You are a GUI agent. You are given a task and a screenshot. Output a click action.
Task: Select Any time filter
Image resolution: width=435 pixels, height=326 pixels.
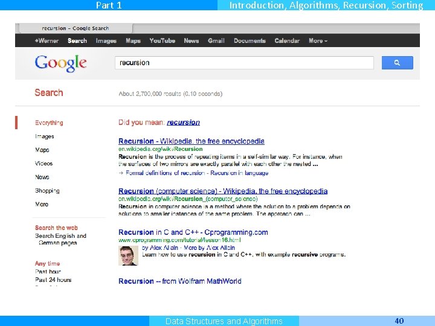point(48,264)
